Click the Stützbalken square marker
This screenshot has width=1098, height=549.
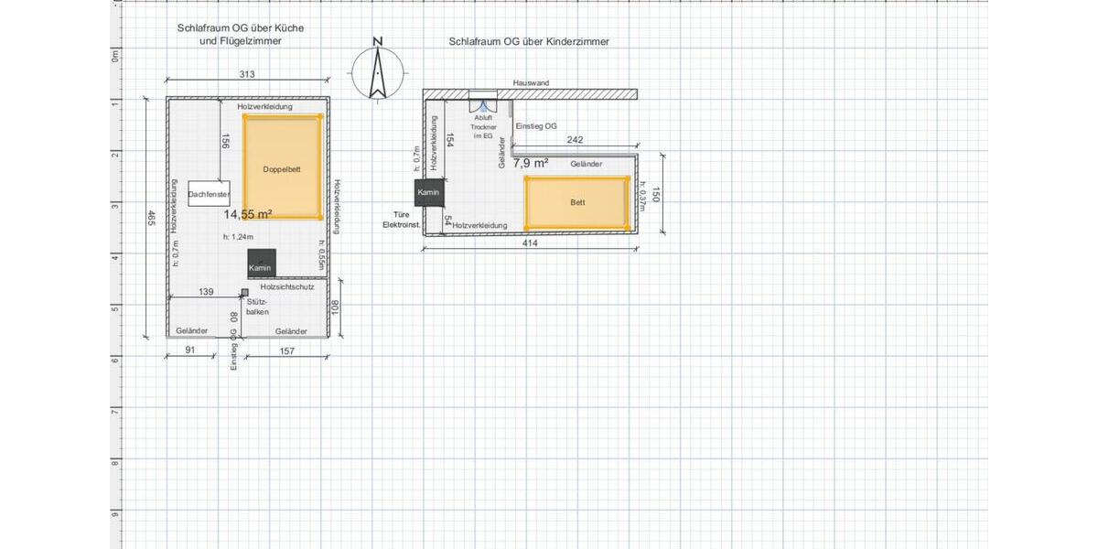(243, 290)
